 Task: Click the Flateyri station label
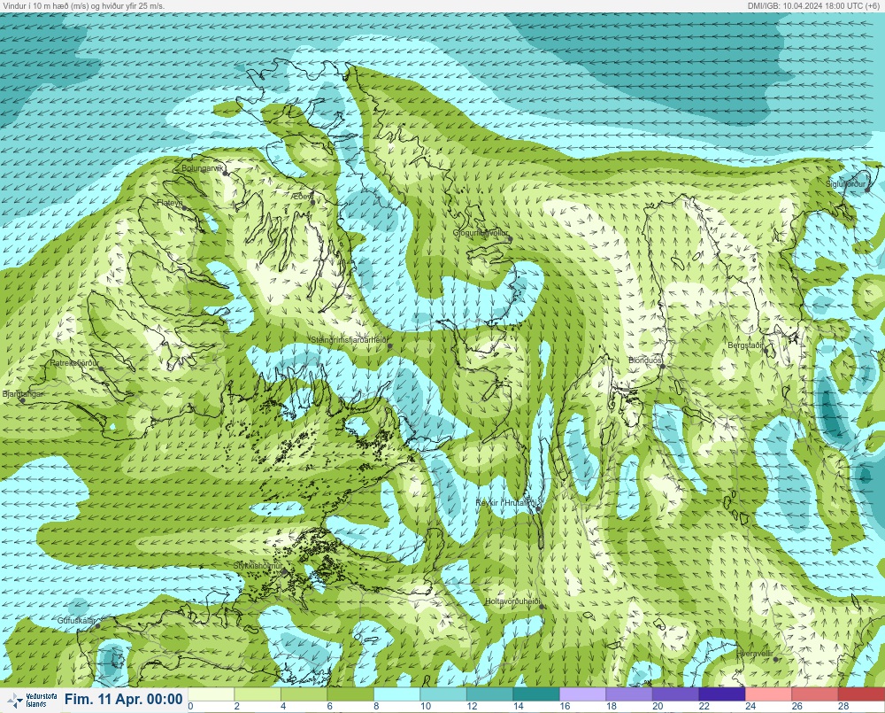point(170,202)
